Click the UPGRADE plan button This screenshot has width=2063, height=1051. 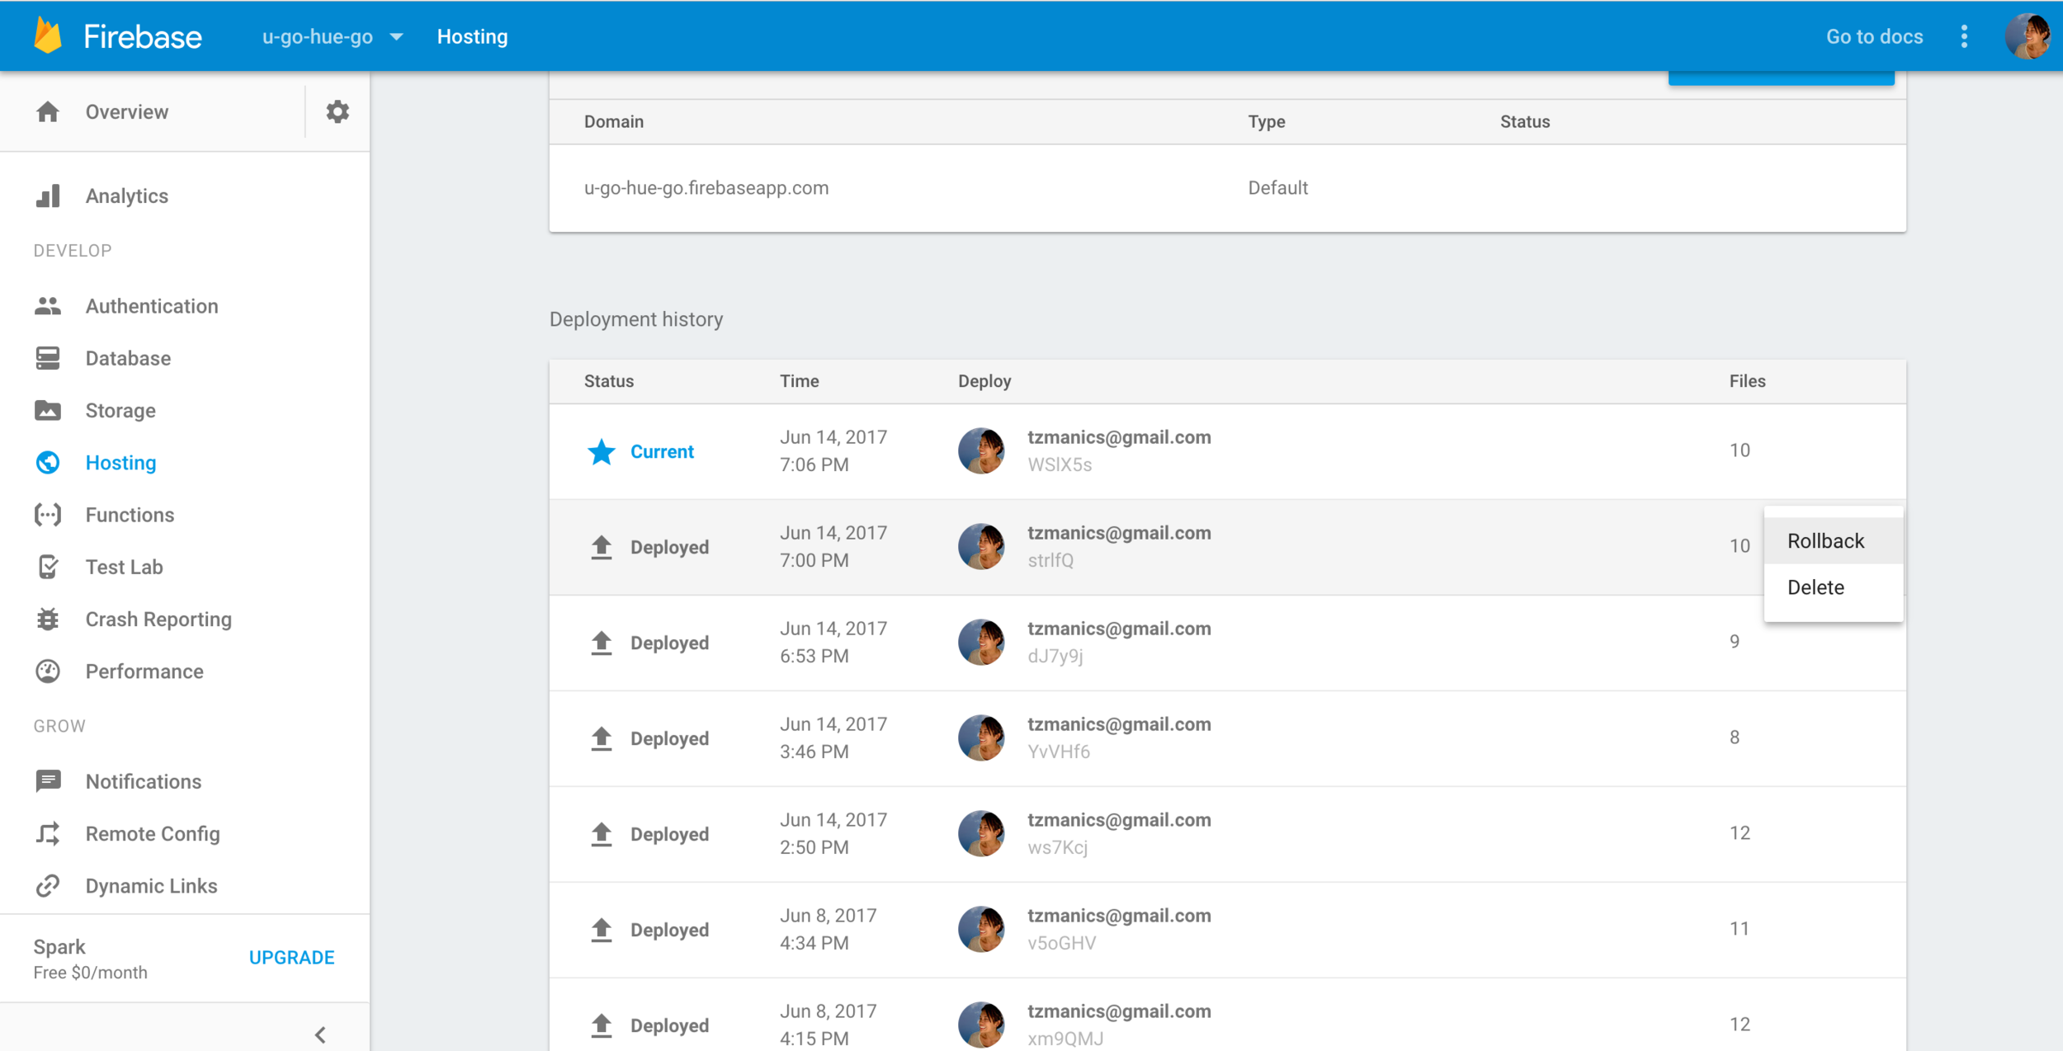tap(291, 958)
